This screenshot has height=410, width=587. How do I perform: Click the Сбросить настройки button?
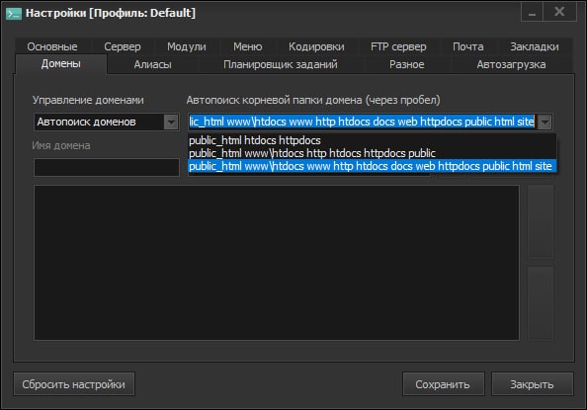tap(74, 384)
